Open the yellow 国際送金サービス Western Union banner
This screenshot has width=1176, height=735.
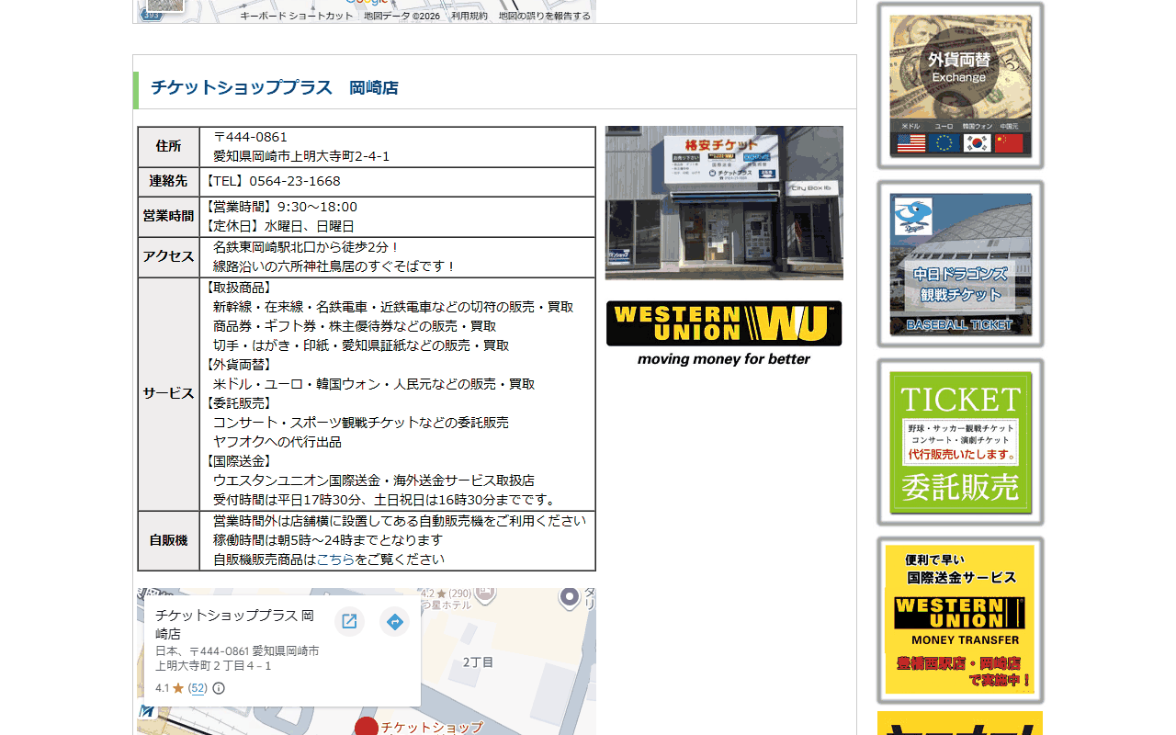pos(960,620)
